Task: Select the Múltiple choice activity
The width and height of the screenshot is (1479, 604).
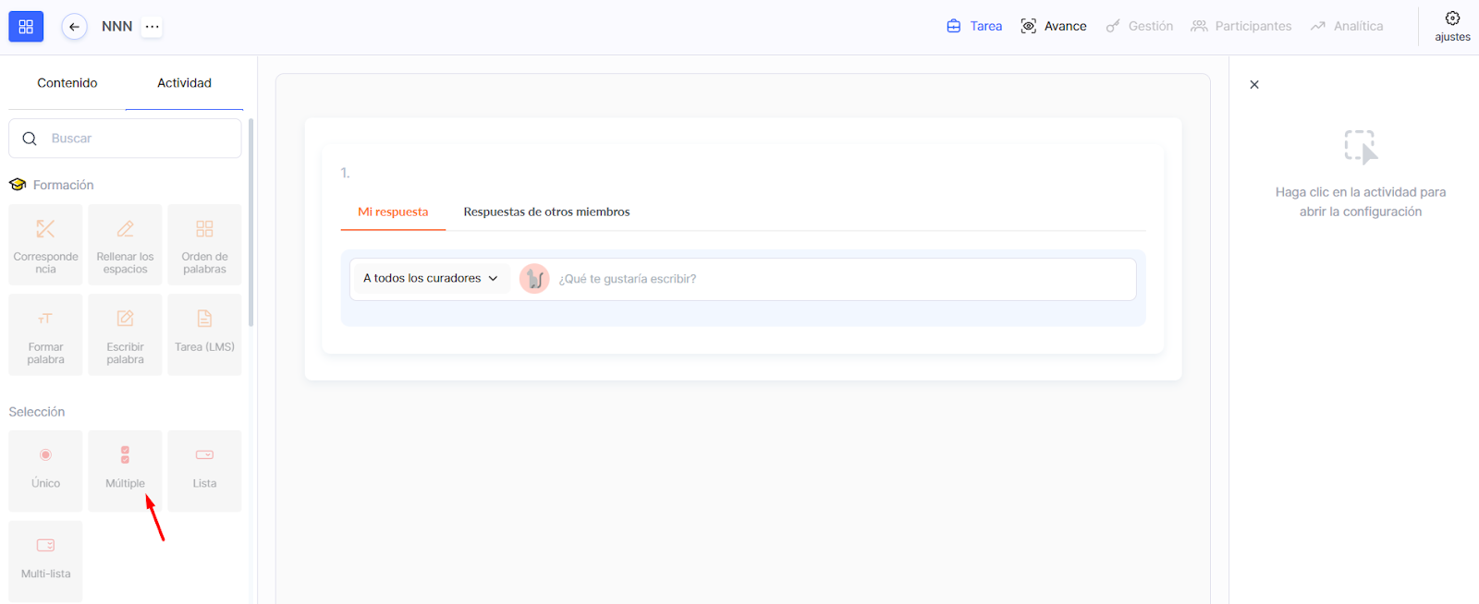Action: [x=125, y=470]
